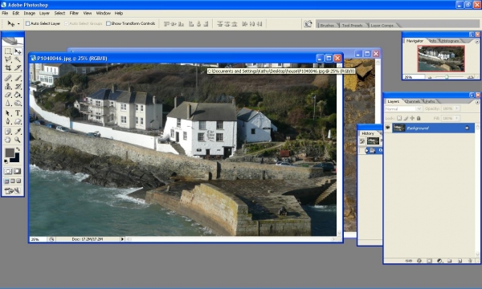This screenshot has height=289, width=482.
Task: Delete layer trash button
Action: pyautogui.click(x=470, y=261)
